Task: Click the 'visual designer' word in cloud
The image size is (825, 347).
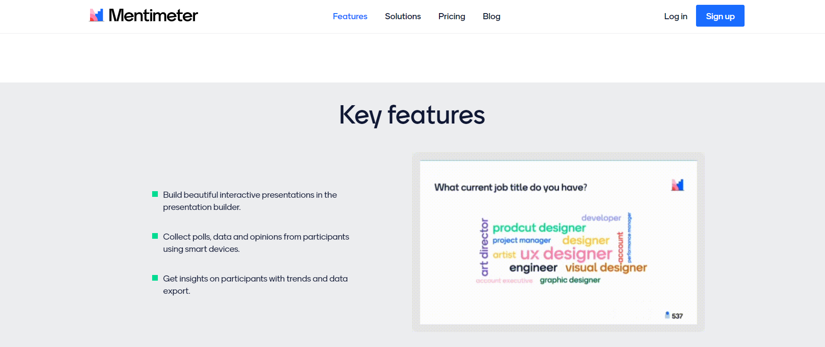Action: click(x=606, y=268)
